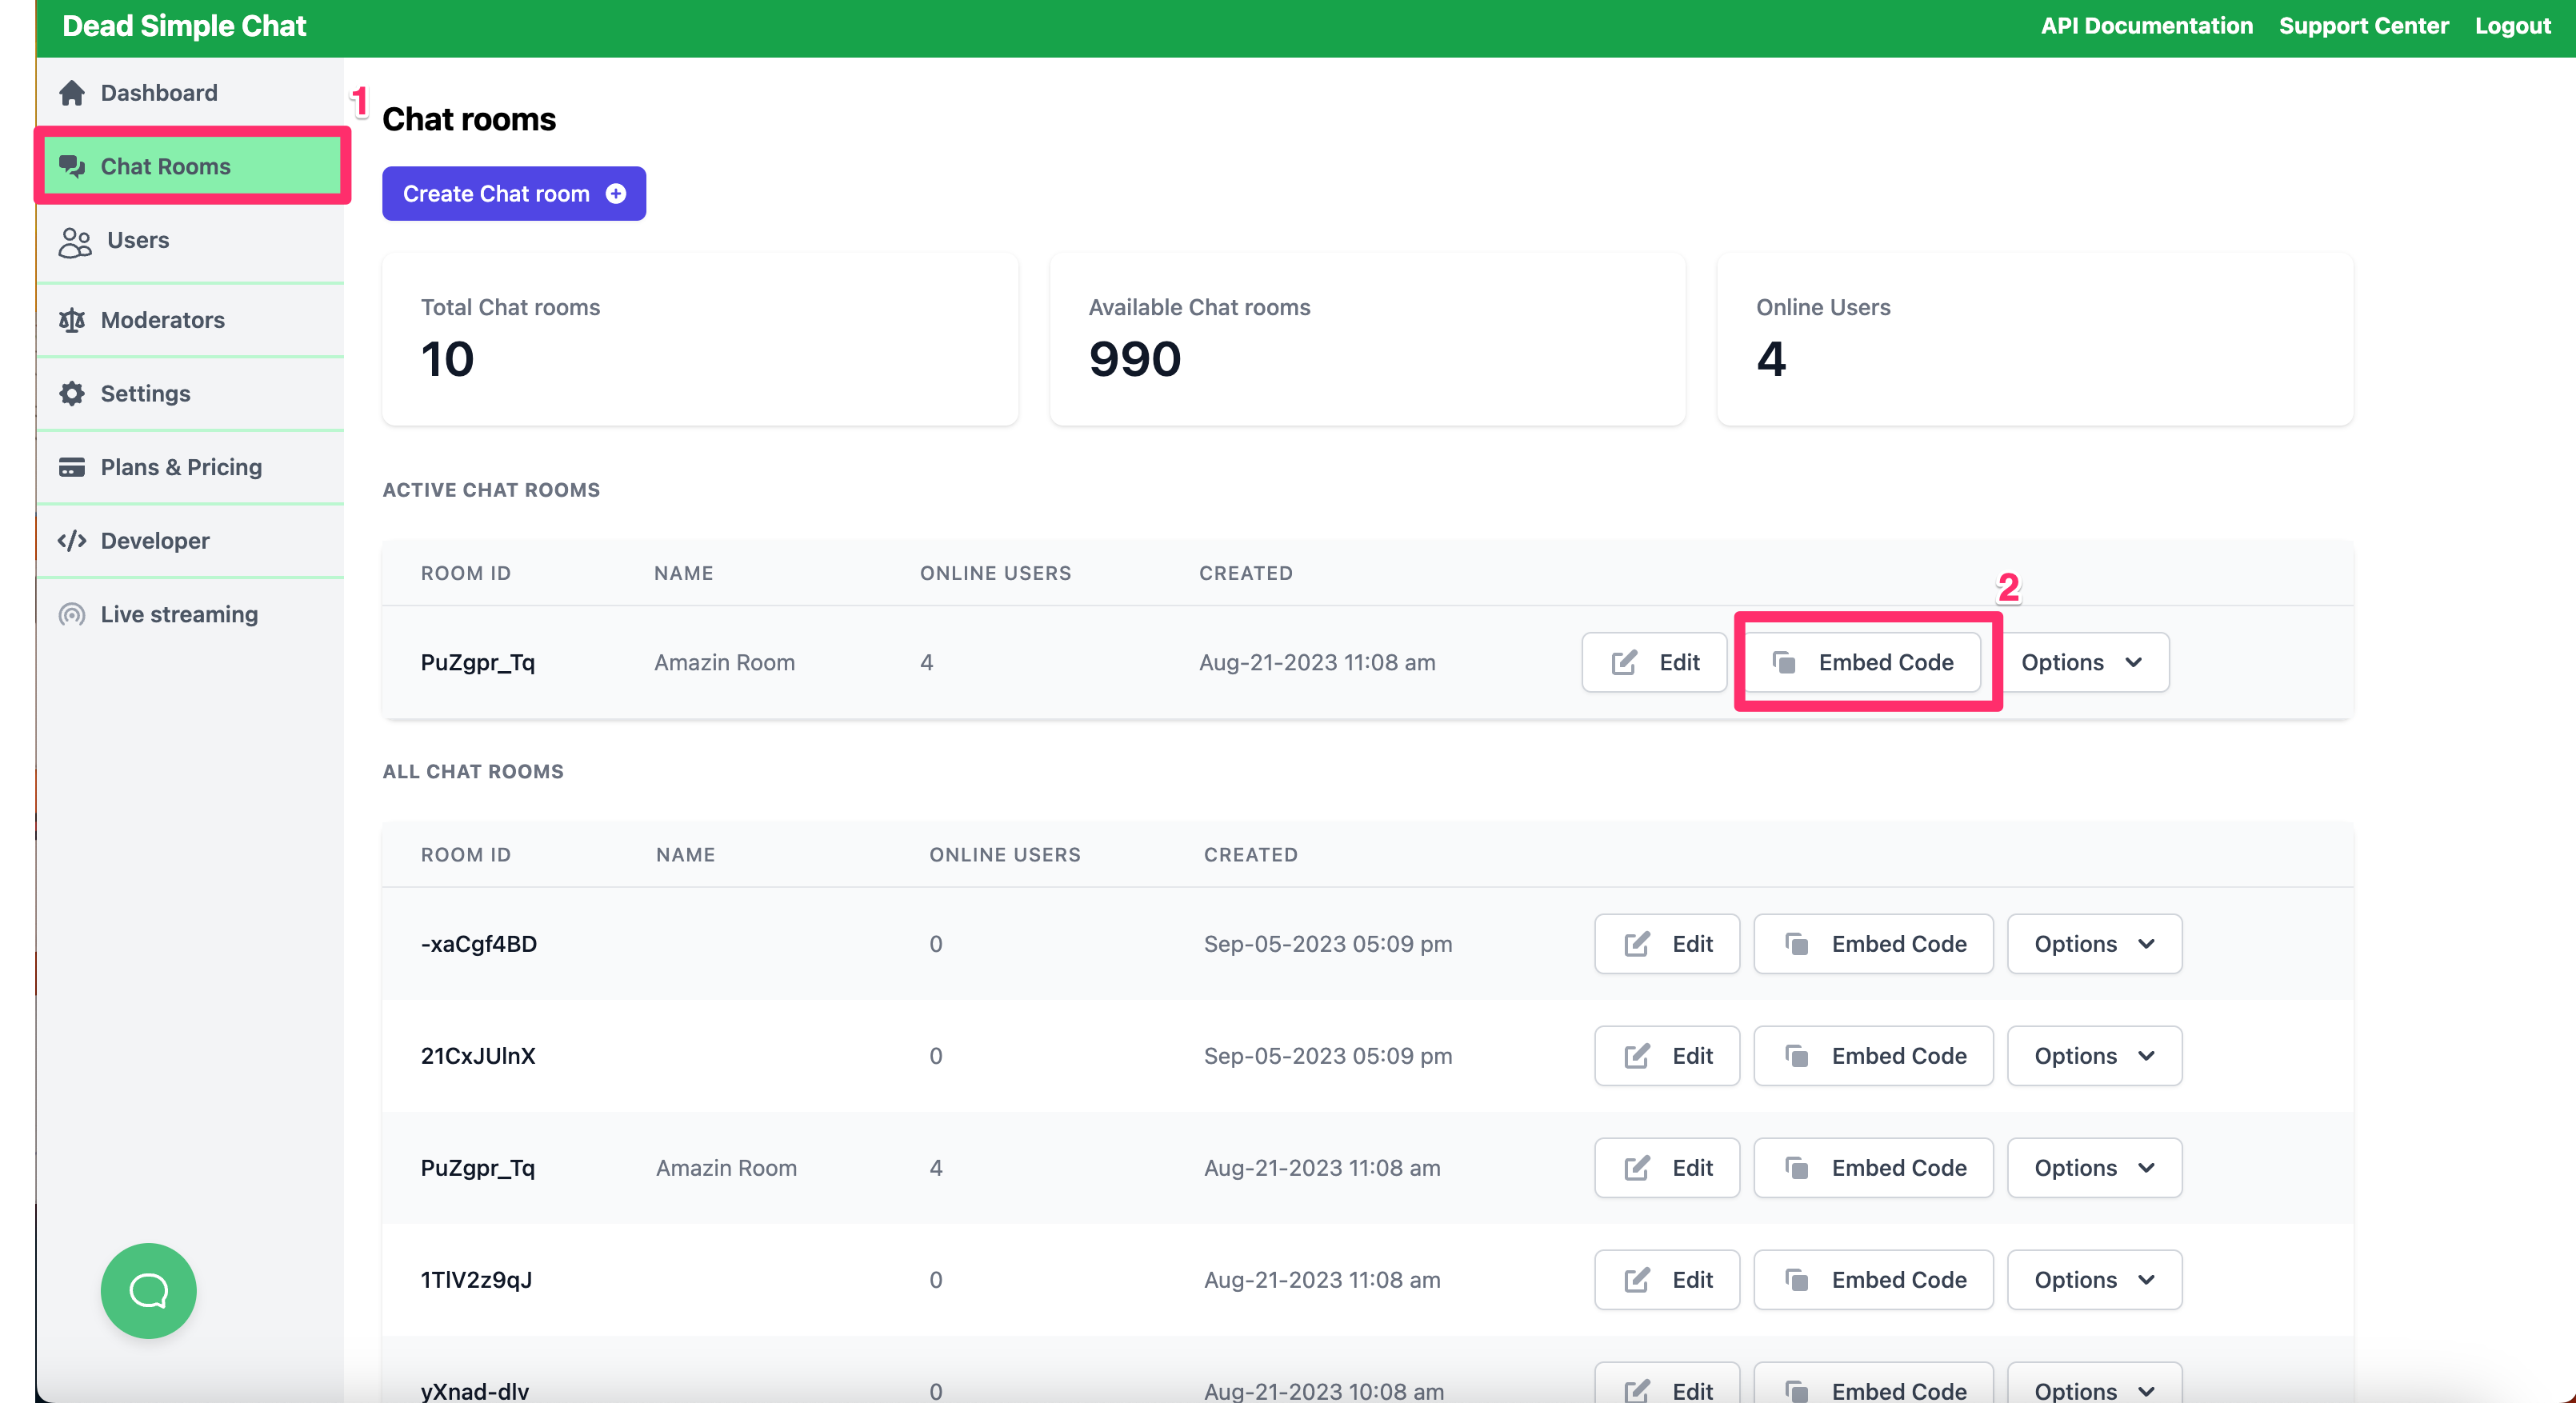Click the Settings gear icon

coord(72,394)
